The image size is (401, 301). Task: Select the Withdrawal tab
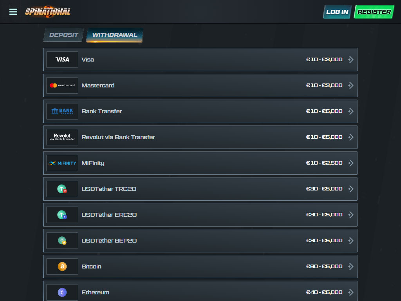click(x=115, y=35)
